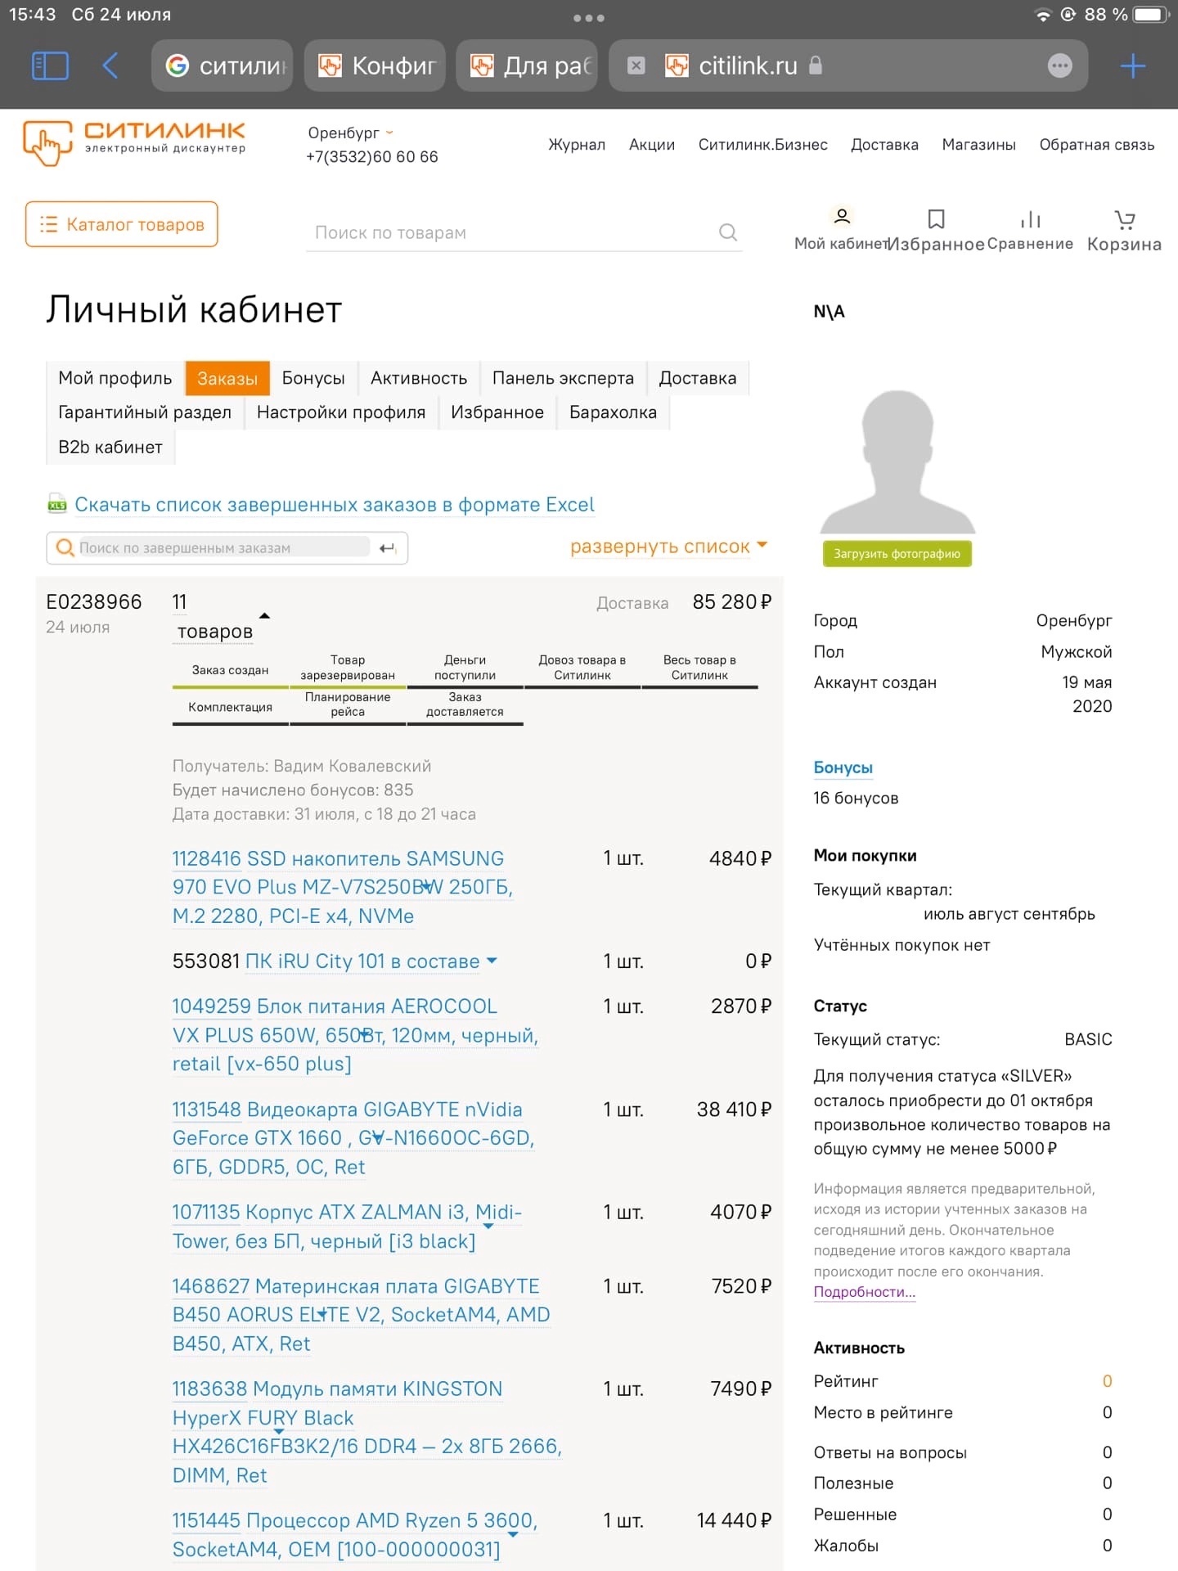Click the phone number +7(3532)60 60 66
This screenshot has width=1178, height=1571.
(x=372, y=157)
